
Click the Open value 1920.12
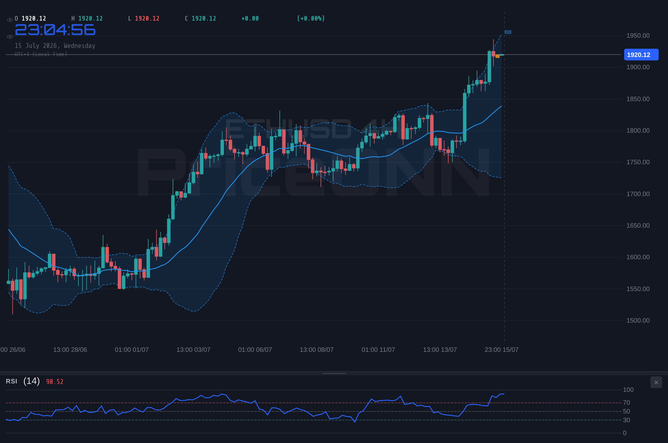pos(34,18)
